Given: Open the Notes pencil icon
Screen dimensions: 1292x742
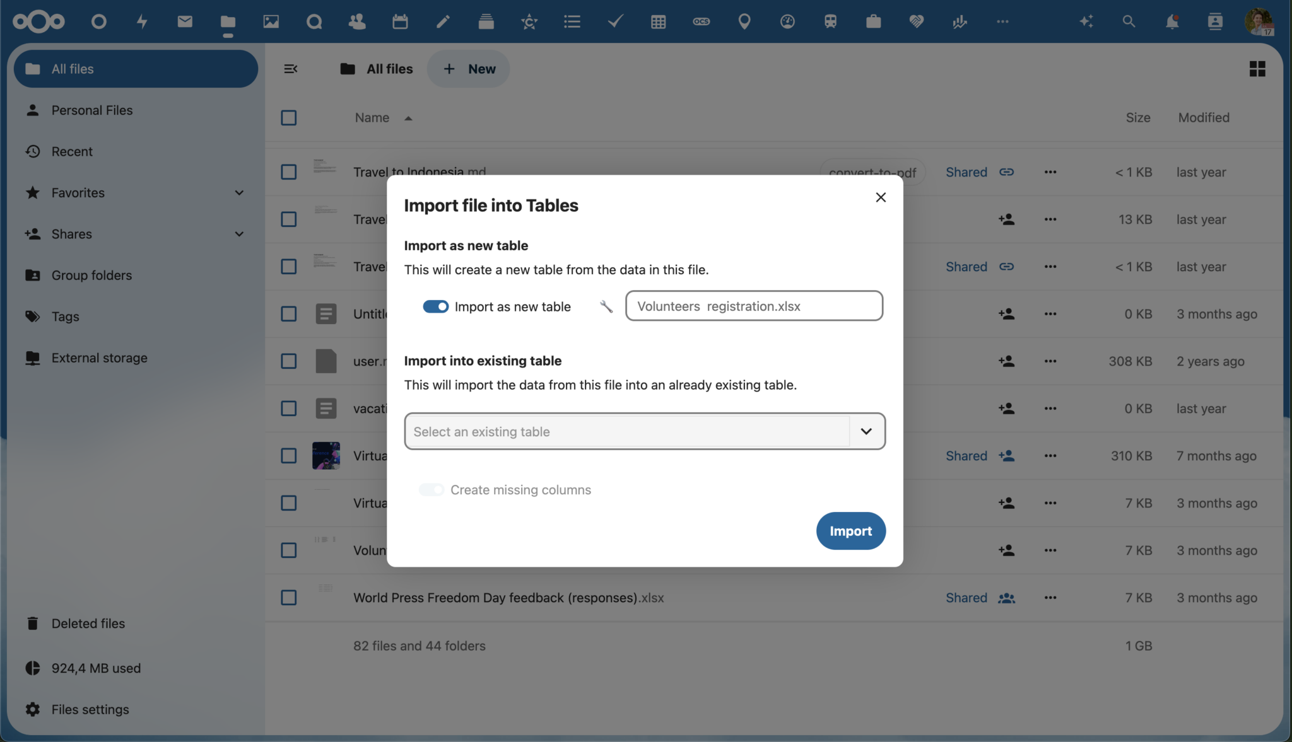Looking at the screenshot, I should (x=443, y=21).
